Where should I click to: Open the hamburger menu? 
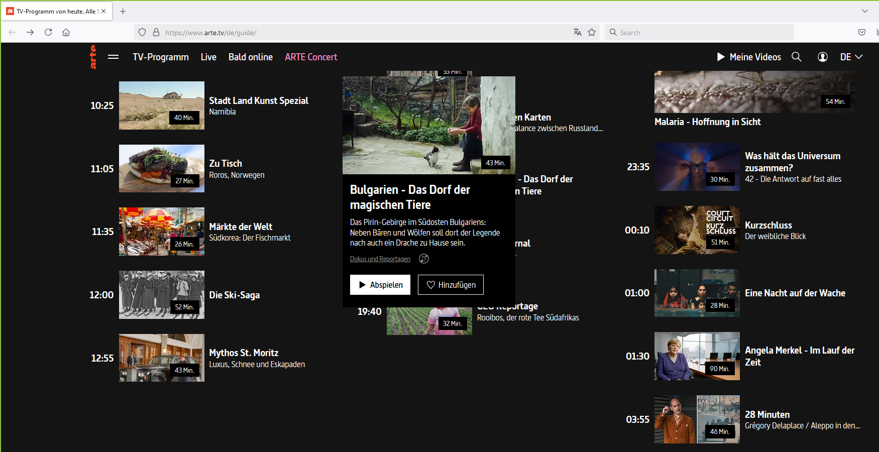pyautogui.click(x=114, y=57)
